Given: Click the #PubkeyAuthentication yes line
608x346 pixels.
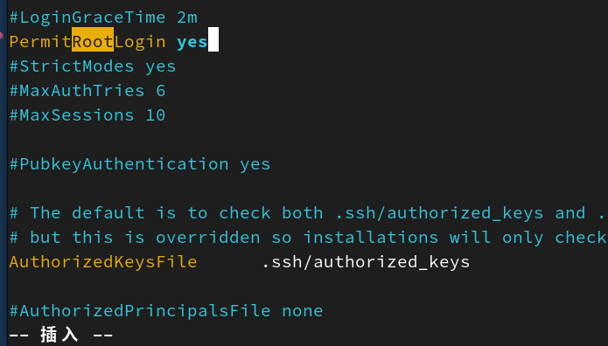Looking at the screenshot, I should pyautogui.click(x=140, y=164).
